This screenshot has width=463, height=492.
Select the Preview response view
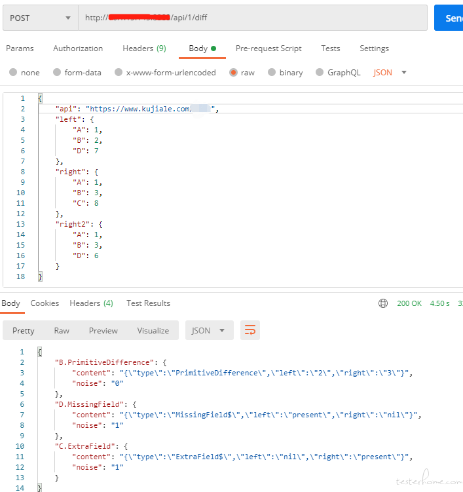[x=103, y=330]
